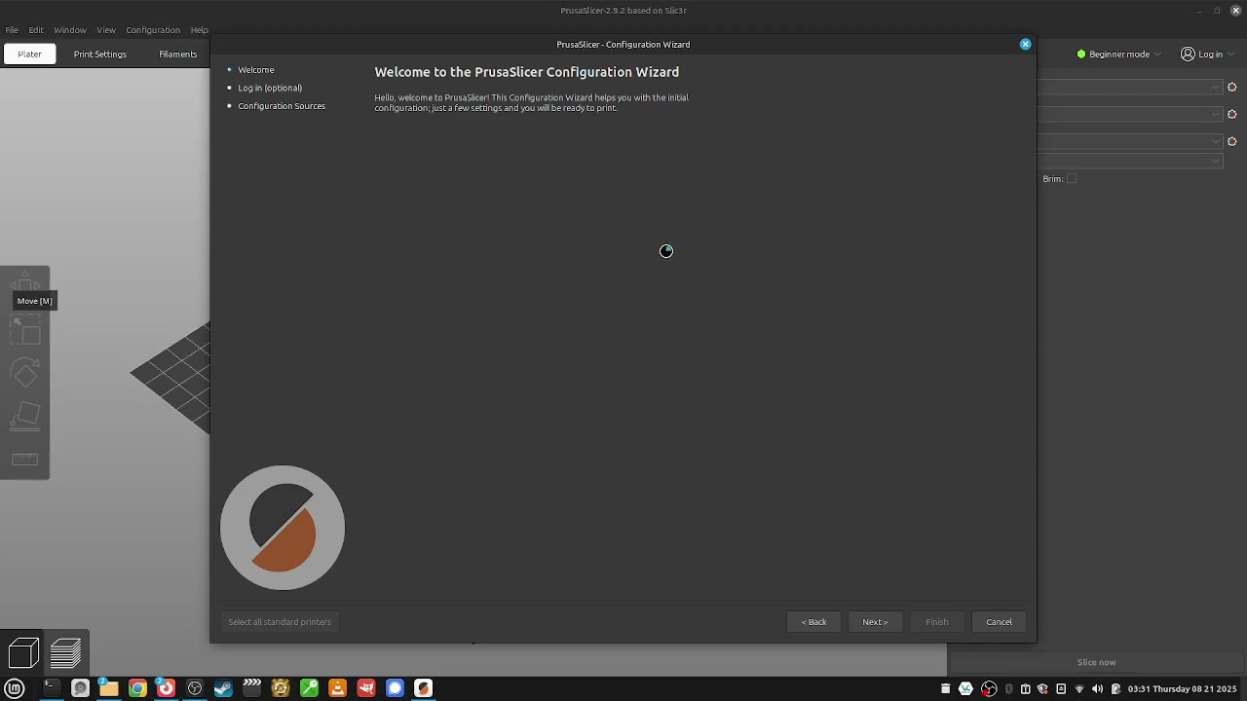Open the View menu
This screenshot has width=1247, height=701.
[106, 30]
